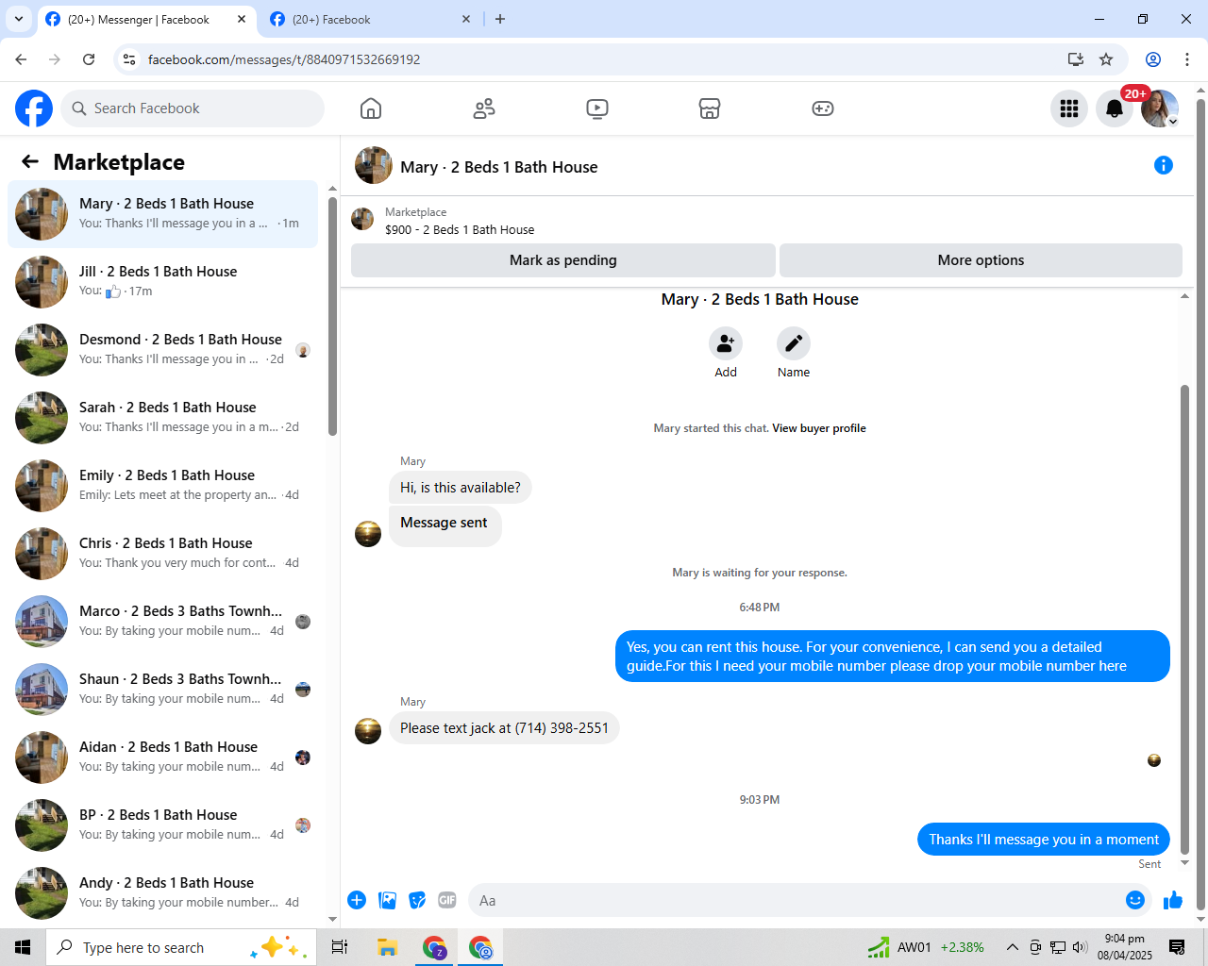Open Shaun's Townhouse conversation

coord(162,690)
